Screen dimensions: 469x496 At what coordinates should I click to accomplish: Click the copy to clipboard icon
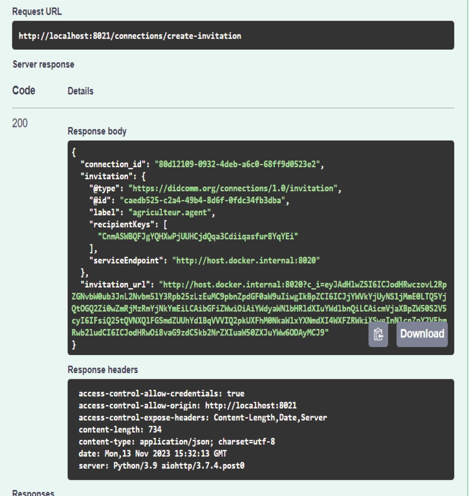378,334
